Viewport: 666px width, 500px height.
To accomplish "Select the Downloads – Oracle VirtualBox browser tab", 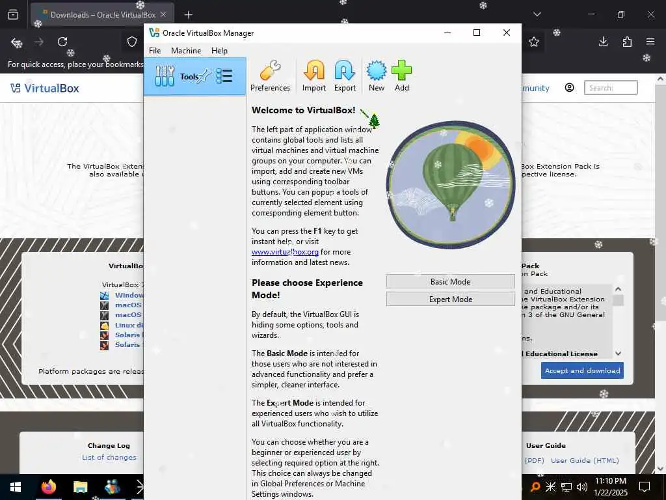I will pyautogui.click(x=102, y=15).
